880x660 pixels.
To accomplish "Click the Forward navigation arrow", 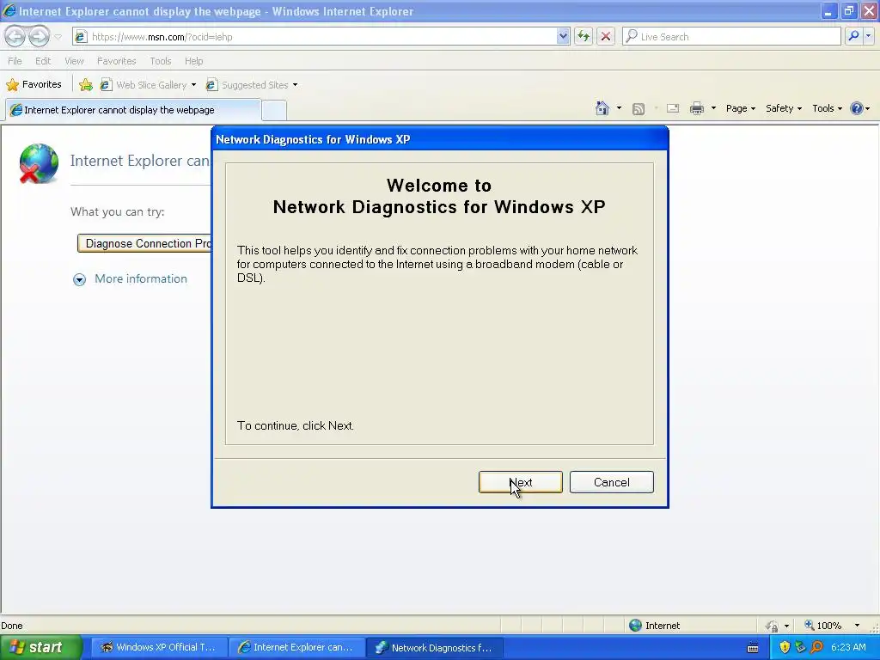I will (x=39, y=36).
